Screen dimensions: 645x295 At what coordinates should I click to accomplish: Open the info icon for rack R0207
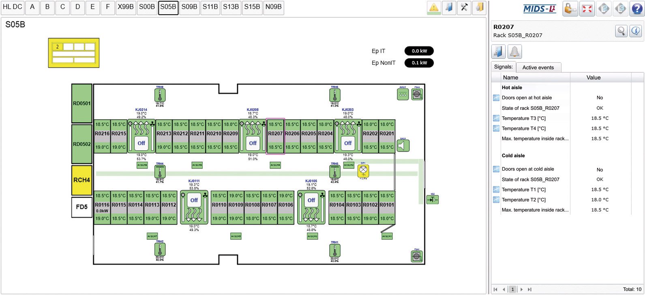coord(636,31)
